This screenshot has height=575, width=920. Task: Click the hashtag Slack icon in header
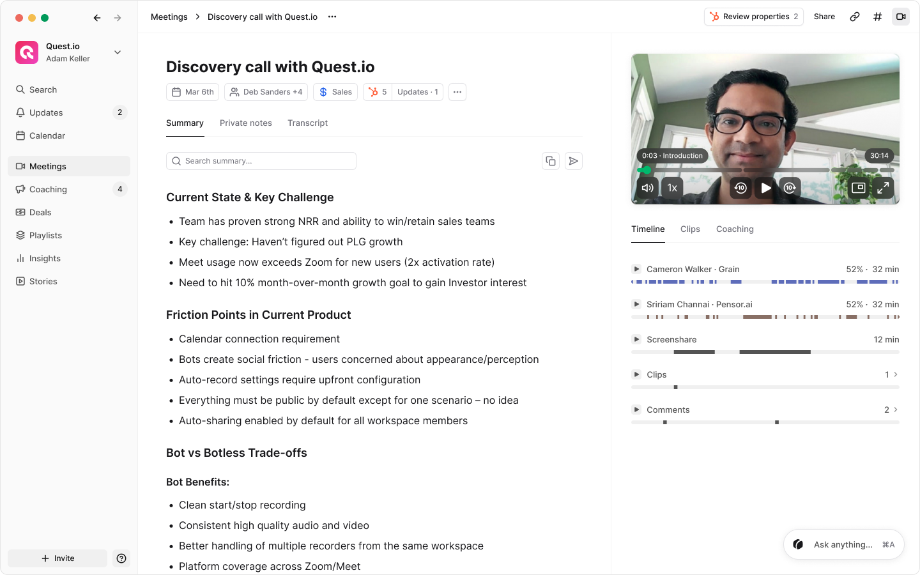coord(877,17)
